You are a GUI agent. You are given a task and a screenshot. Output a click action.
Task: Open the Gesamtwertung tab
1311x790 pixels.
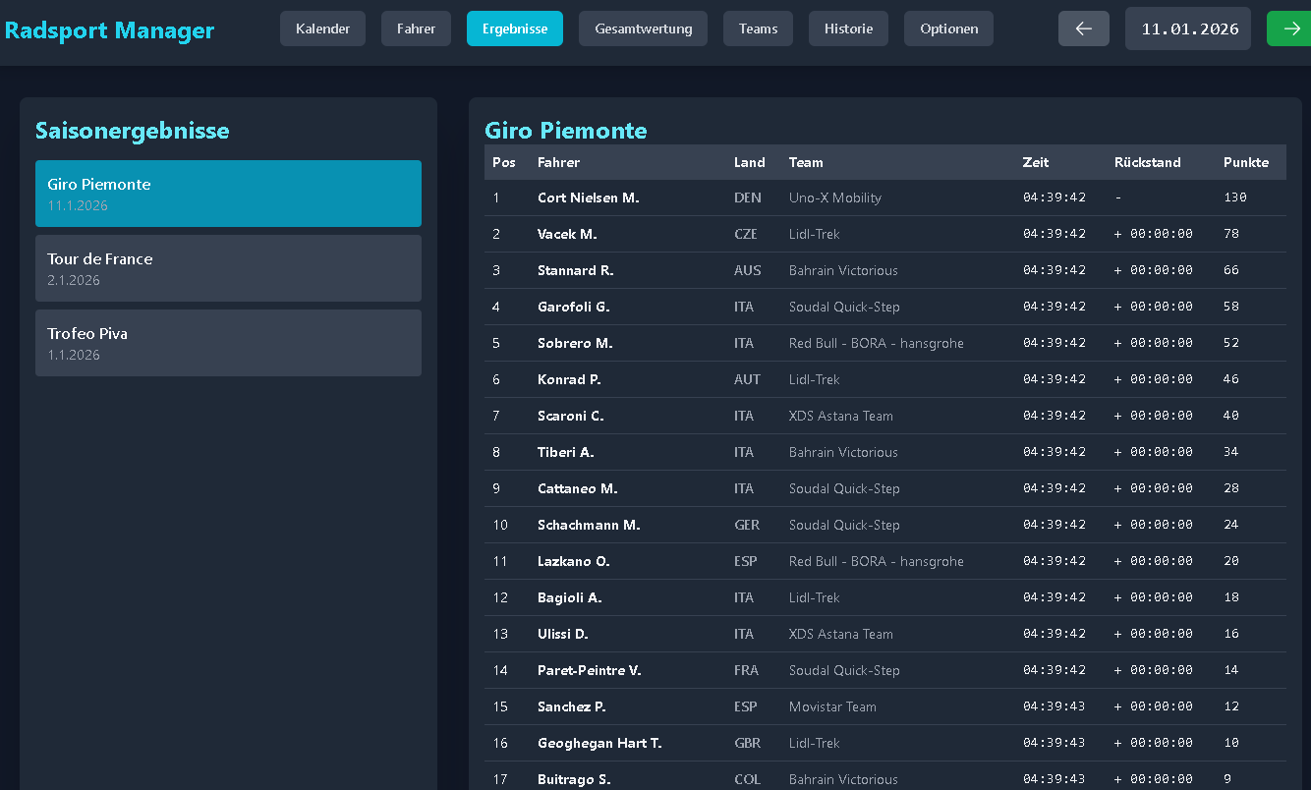coord(643,28)
